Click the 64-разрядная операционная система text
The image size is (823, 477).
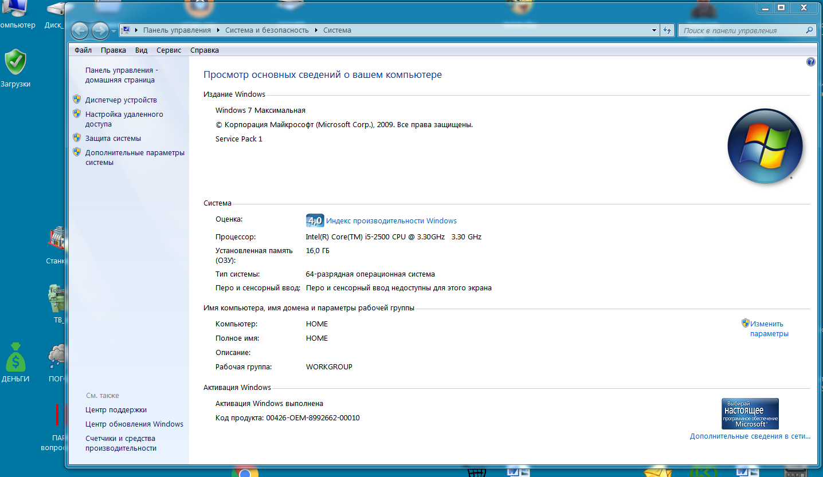(x=370, y=274)
